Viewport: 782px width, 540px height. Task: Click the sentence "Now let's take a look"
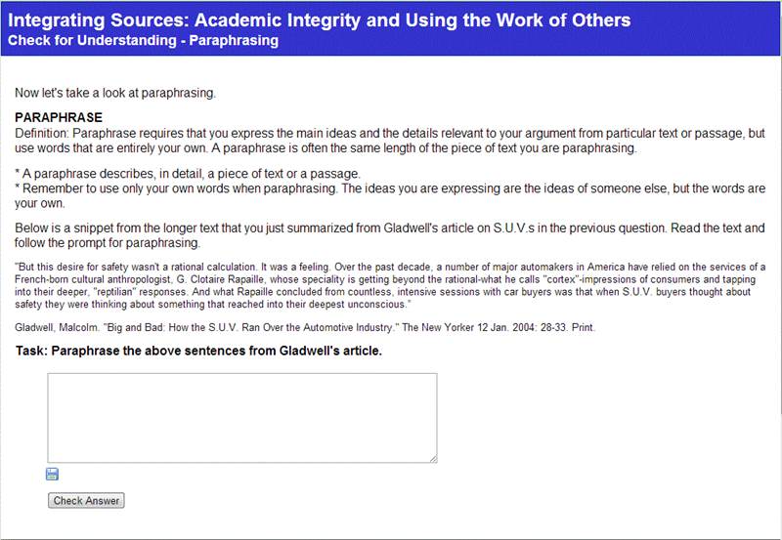[x=115, y=93]
